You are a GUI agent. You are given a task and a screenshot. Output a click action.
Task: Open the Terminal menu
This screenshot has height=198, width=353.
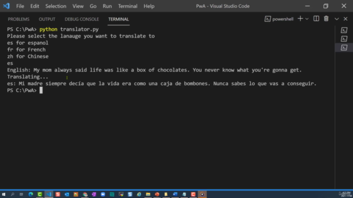click(127, 6)
